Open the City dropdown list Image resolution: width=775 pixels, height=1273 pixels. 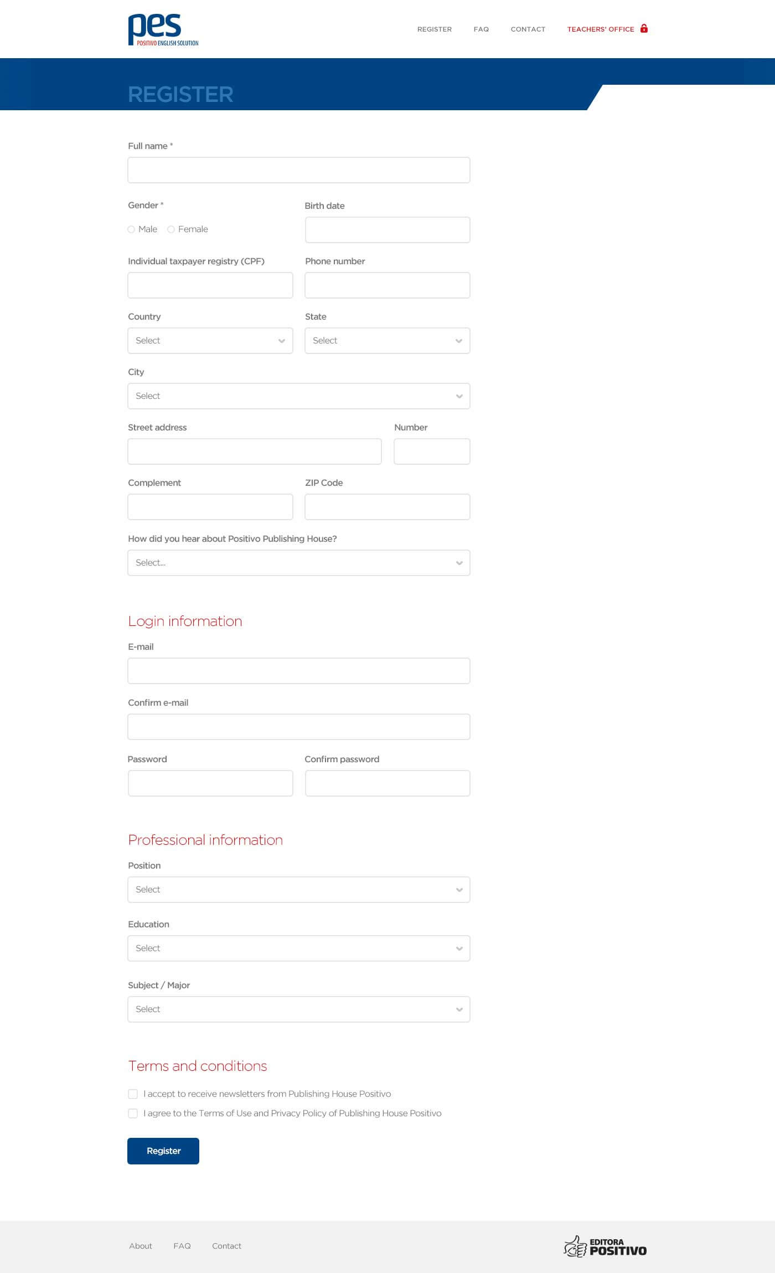pos(299,396)
